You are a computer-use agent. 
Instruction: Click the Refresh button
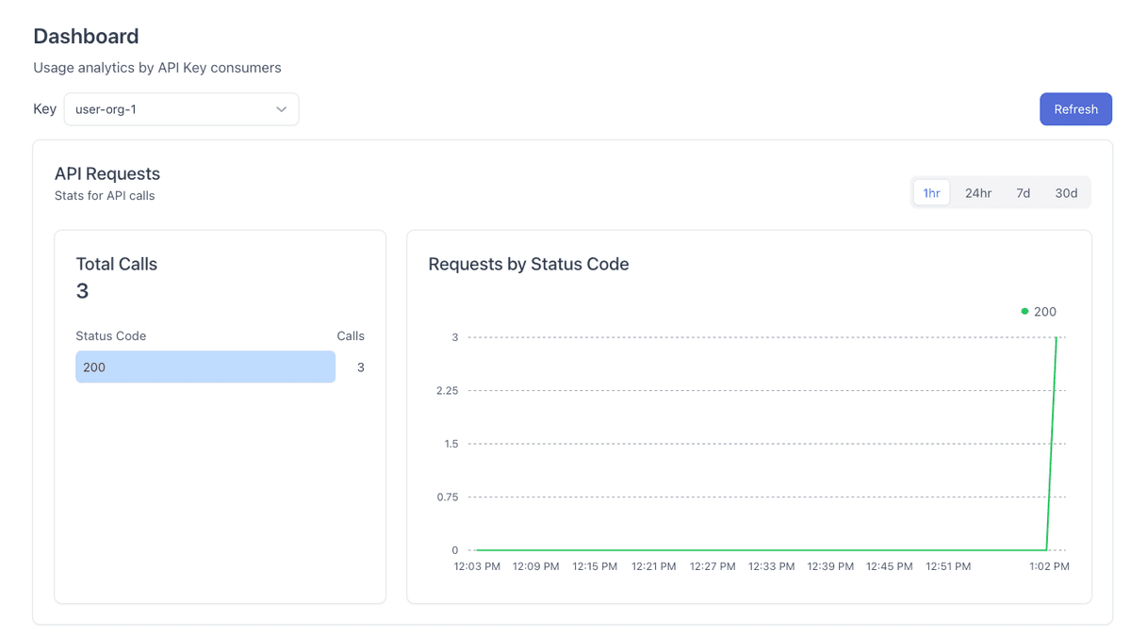tap(1075, 109)
